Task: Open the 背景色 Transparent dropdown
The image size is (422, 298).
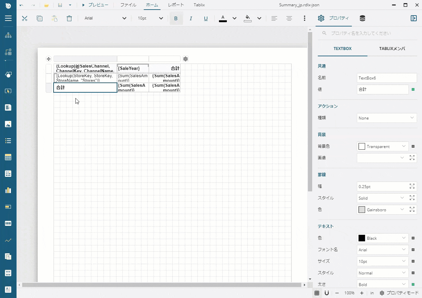Action: [382, 146]
